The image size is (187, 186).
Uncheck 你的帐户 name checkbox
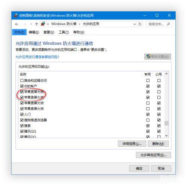point(22,86)
